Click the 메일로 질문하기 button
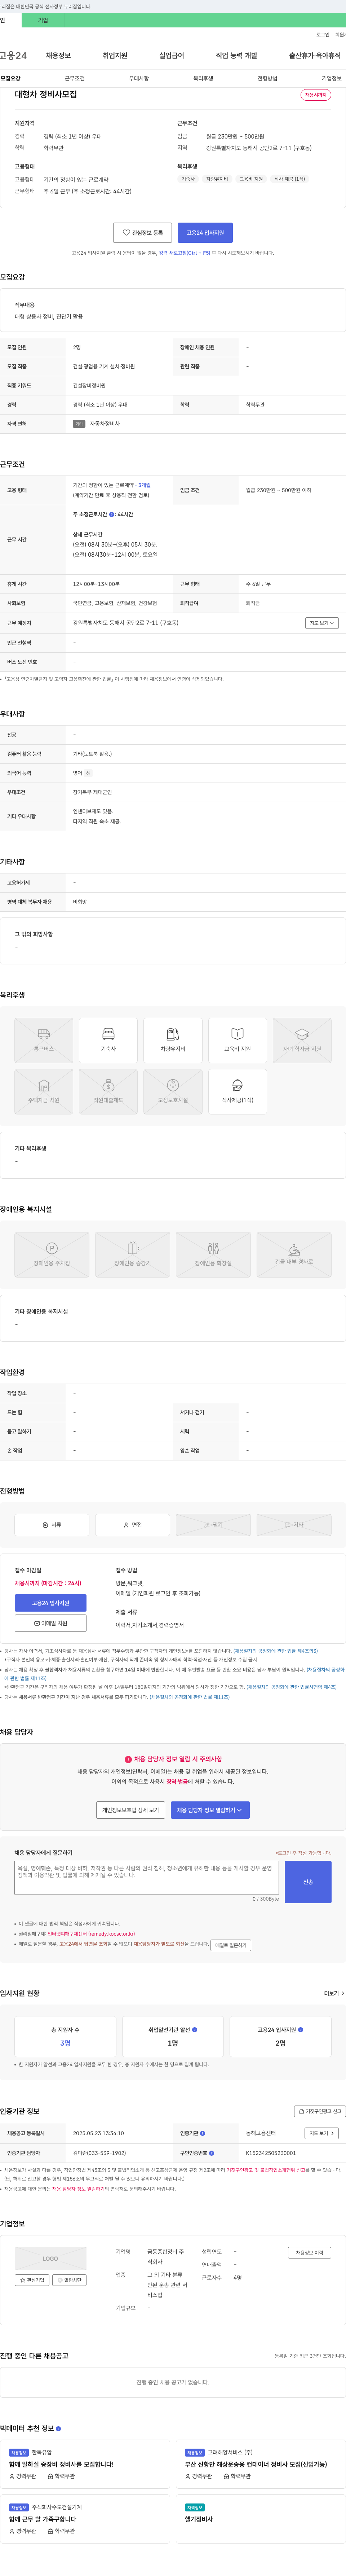Viewport: 346px width, 2576px height. pyautogui.click(x=231, y=1945)
